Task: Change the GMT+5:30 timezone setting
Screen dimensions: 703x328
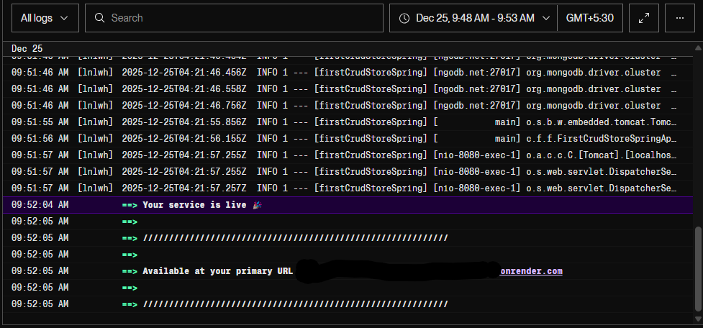Action: click(589, 18)
